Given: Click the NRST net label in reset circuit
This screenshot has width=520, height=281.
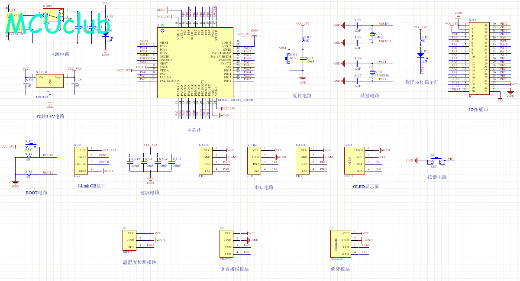Looking at the screenshot, I should [x=282, y=48].
